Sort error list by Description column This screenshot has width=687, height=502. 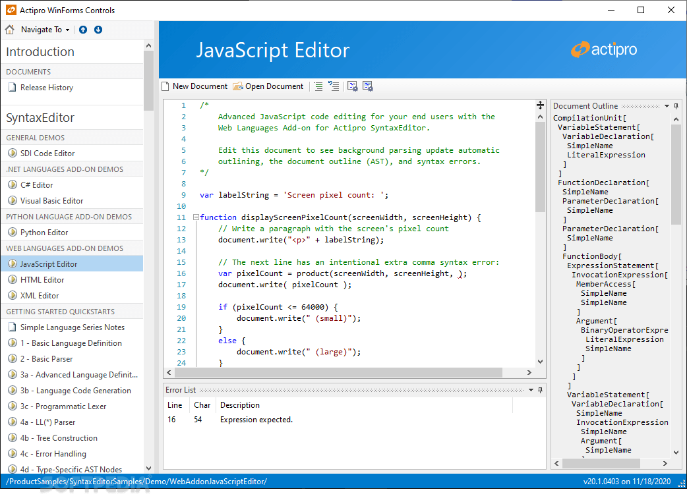tap(365, 405)
